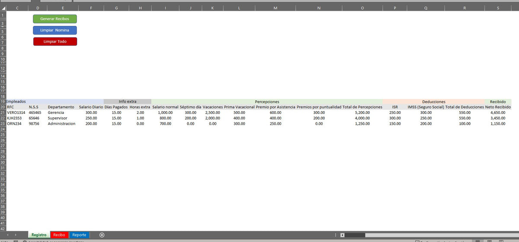The height and width of the screenshot is (242, 519).
Task: Click the next sheet navigation arrow
Action: (x=16, y=235)
